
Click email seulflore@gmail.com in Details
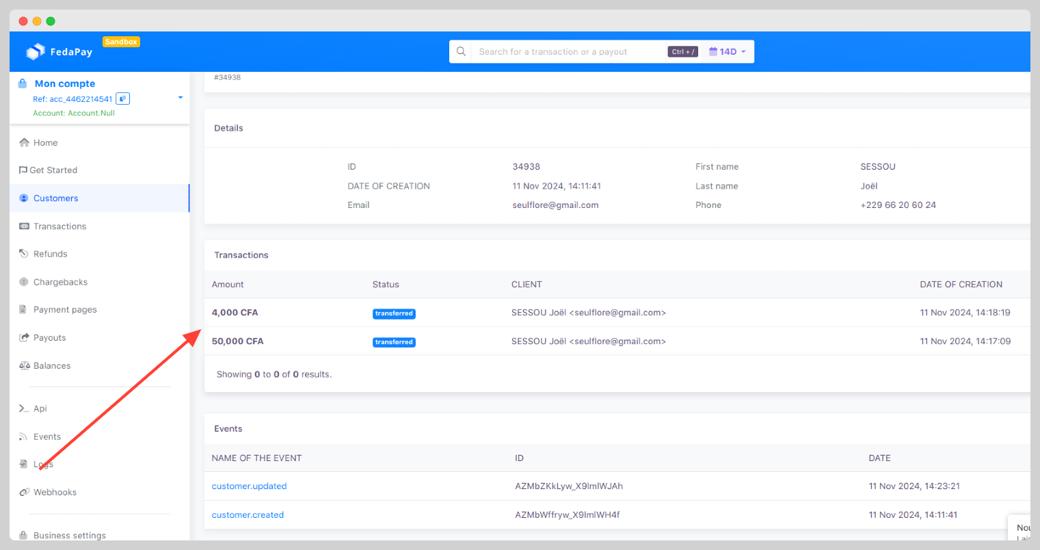click(x=555, y=205)
